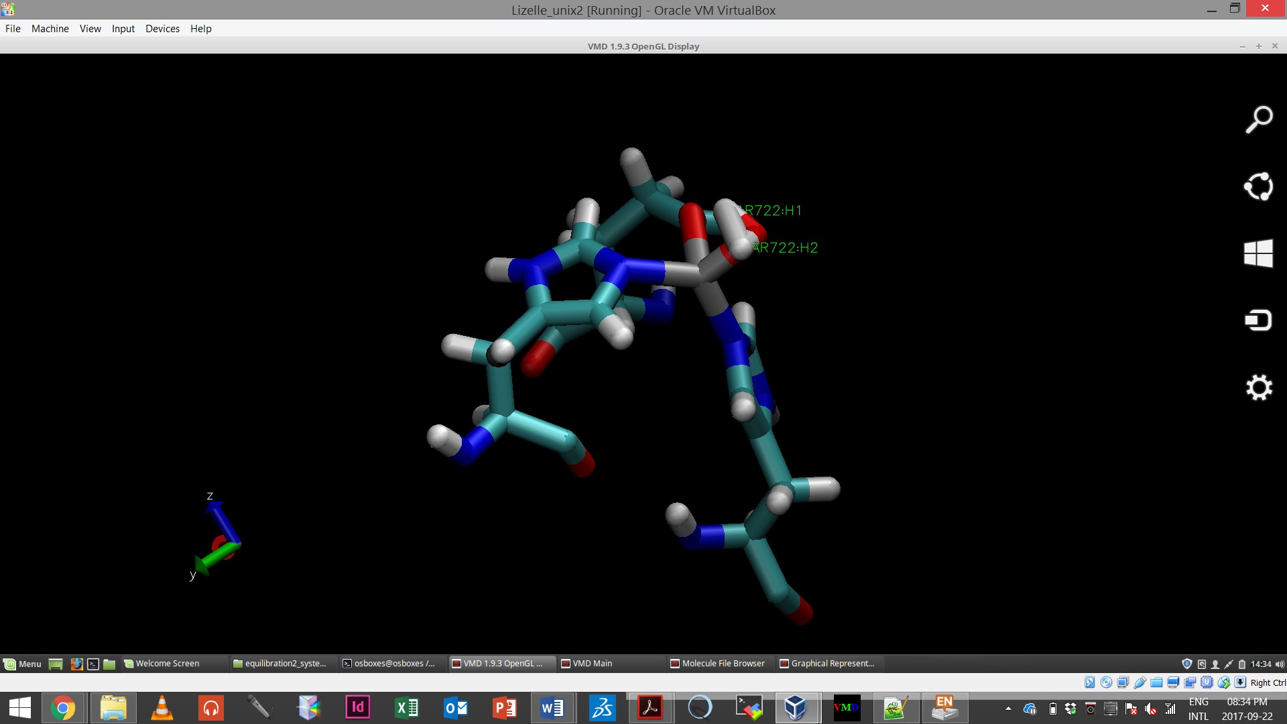This screenshot has width=1287, height=724.
Task: Open Google Chrome from the taskbar
Action: tap(63, 708)
